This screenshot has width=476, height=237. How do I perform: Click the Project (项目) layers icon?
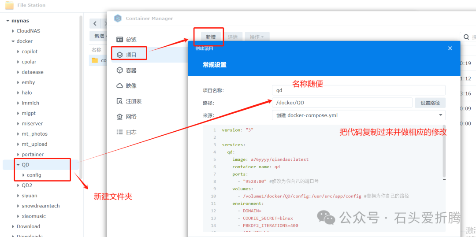pyautogui.click(x=119, y=55)
